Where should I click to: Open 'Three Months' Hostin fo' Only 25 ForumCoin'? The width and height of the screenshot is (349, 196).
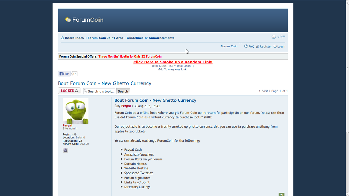130,56
